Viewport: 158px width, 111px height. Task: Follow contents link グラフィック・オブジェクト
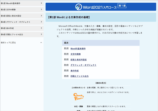[x=83, y=65]
